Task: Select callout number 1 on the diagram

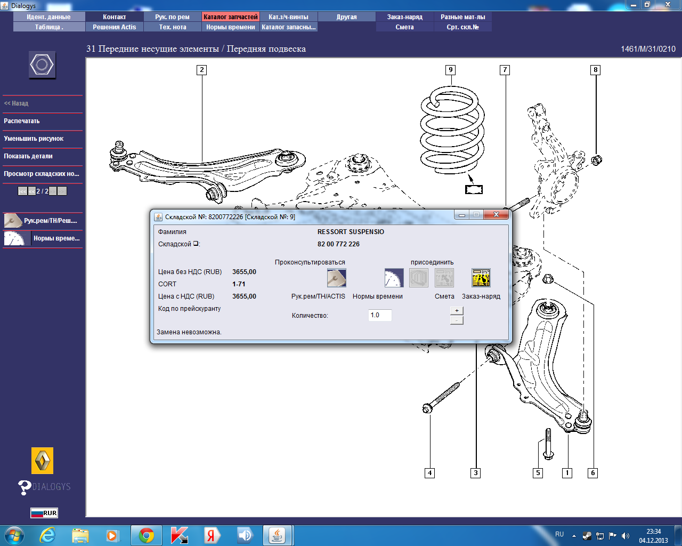Action: click(567, 473)
